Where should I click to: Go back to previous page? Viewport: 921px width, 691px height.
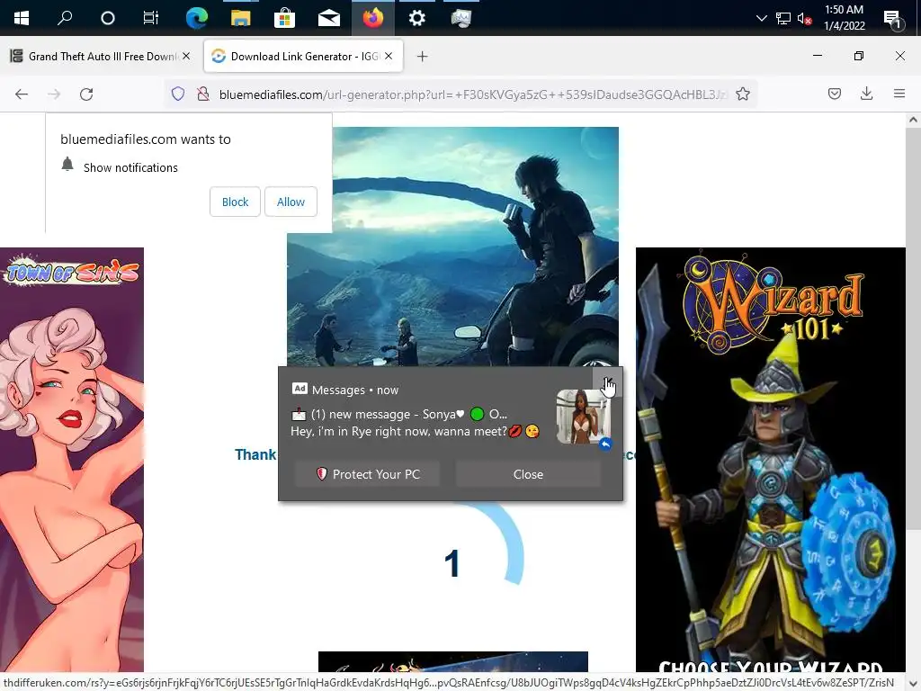click(x=22, y=94)
